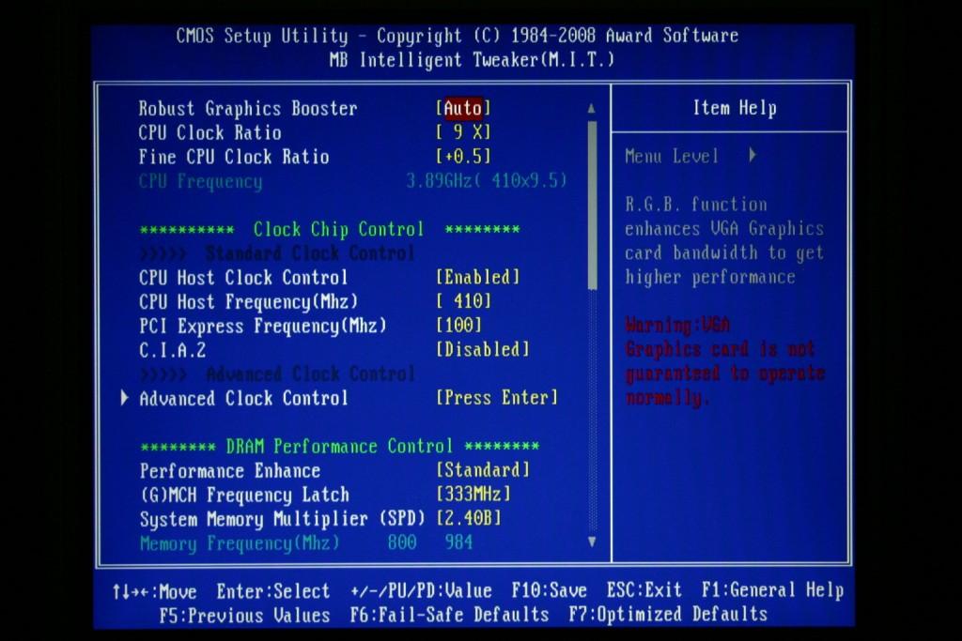This screenshot has width=962, height=641.
Task: Click the R.G.B. function help text
Action: pyautogui.click(x=724, y=240)
